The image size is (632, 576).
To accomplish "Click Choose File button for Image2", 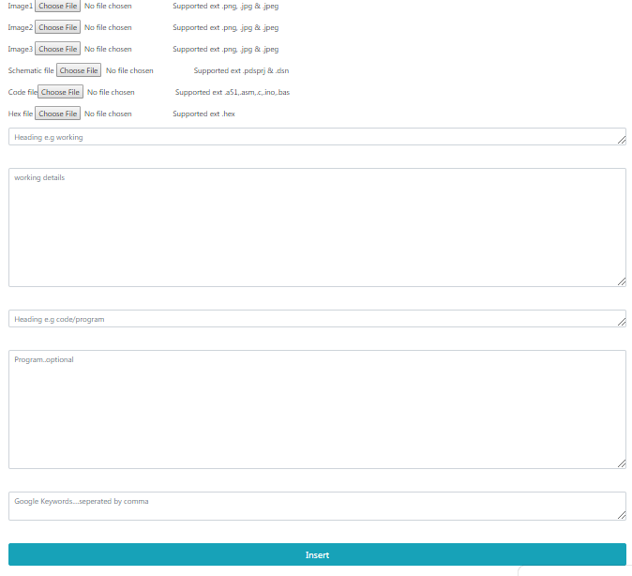I will tap(57, 27).
